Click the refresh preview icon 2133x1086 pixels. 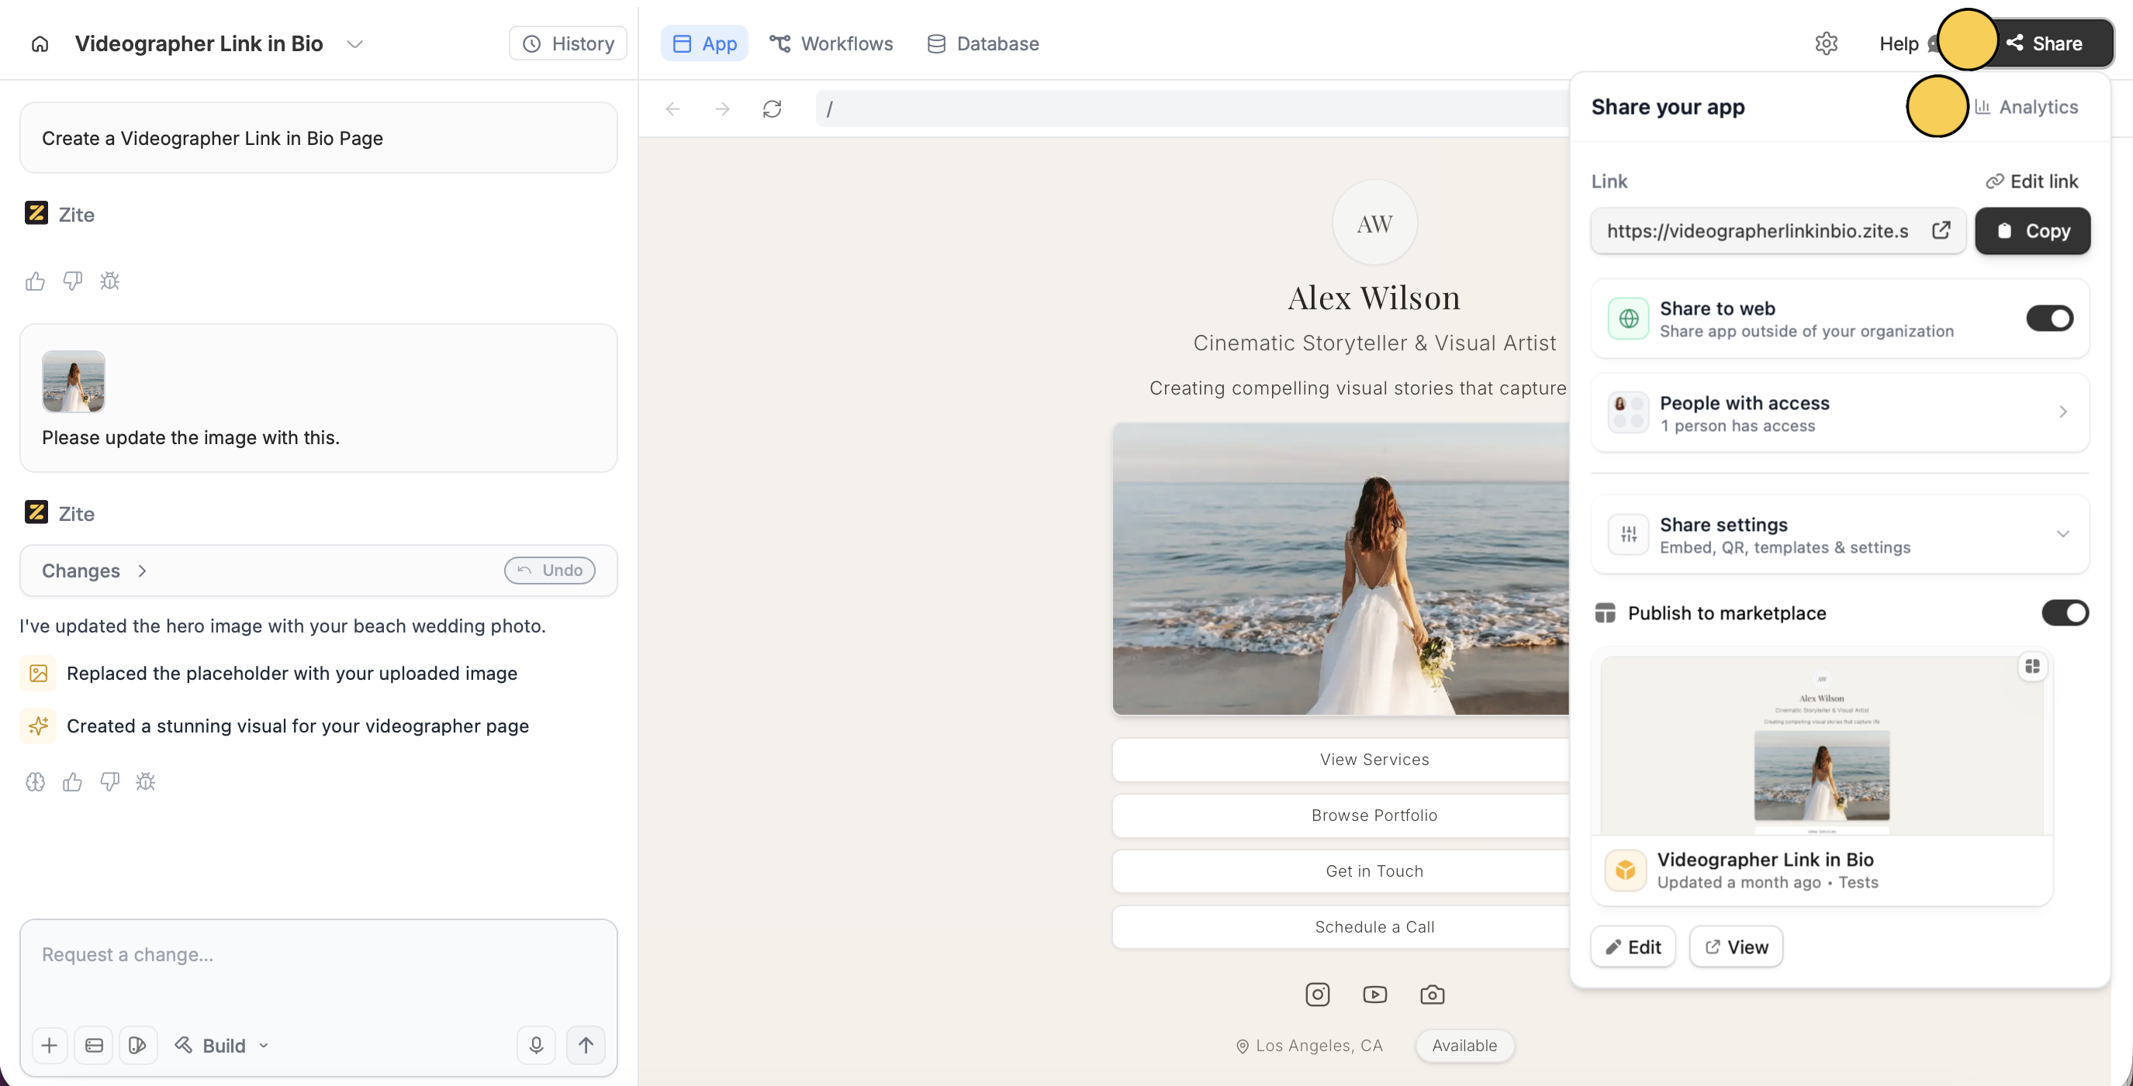[772, 109]
